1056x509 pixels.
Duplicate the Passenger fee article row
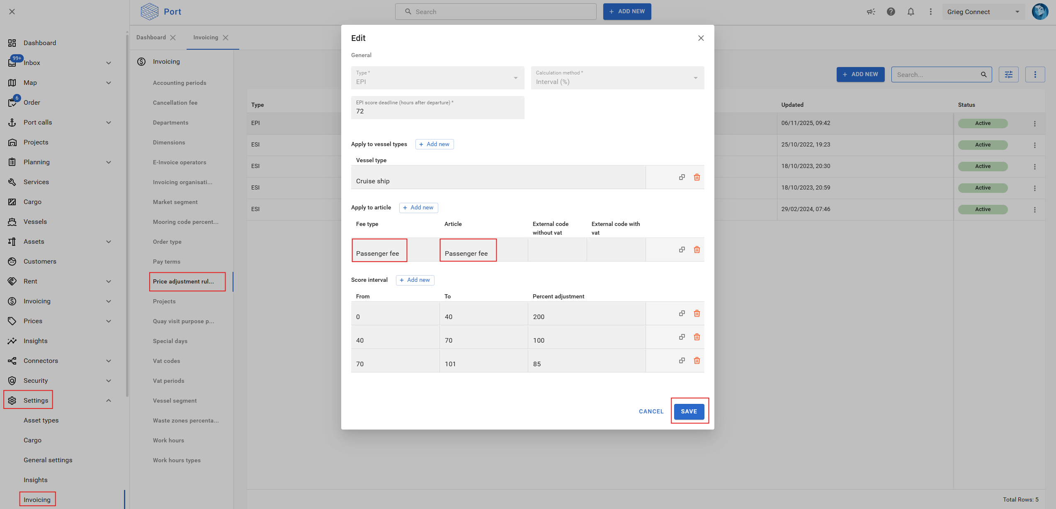[x=682, y=250]
